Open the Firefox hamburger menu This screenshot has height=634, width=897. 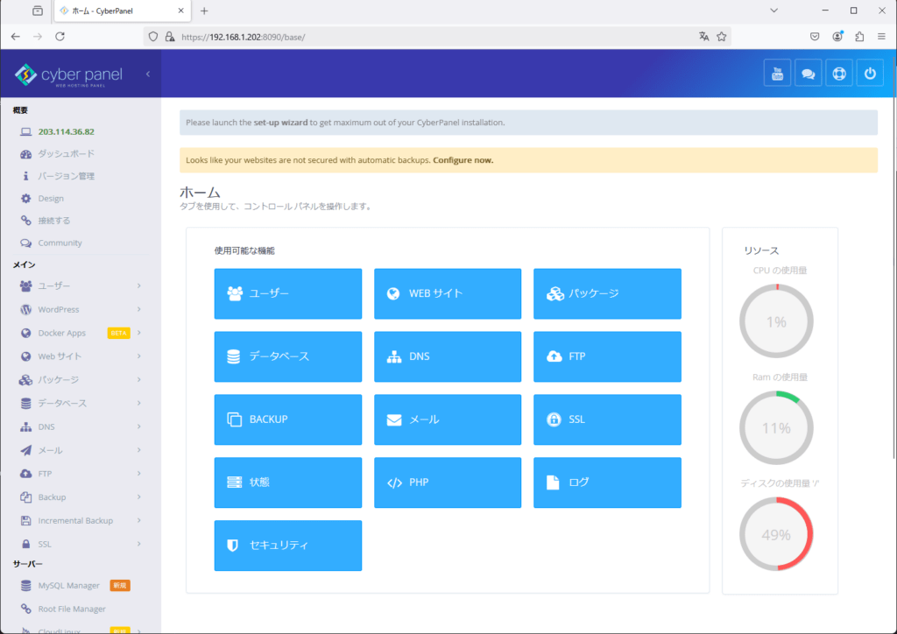pyautogui.click(x=880, y=36)
